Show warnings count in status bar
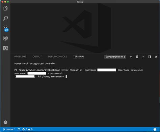160x132 pixels. [x=30, y=129]
